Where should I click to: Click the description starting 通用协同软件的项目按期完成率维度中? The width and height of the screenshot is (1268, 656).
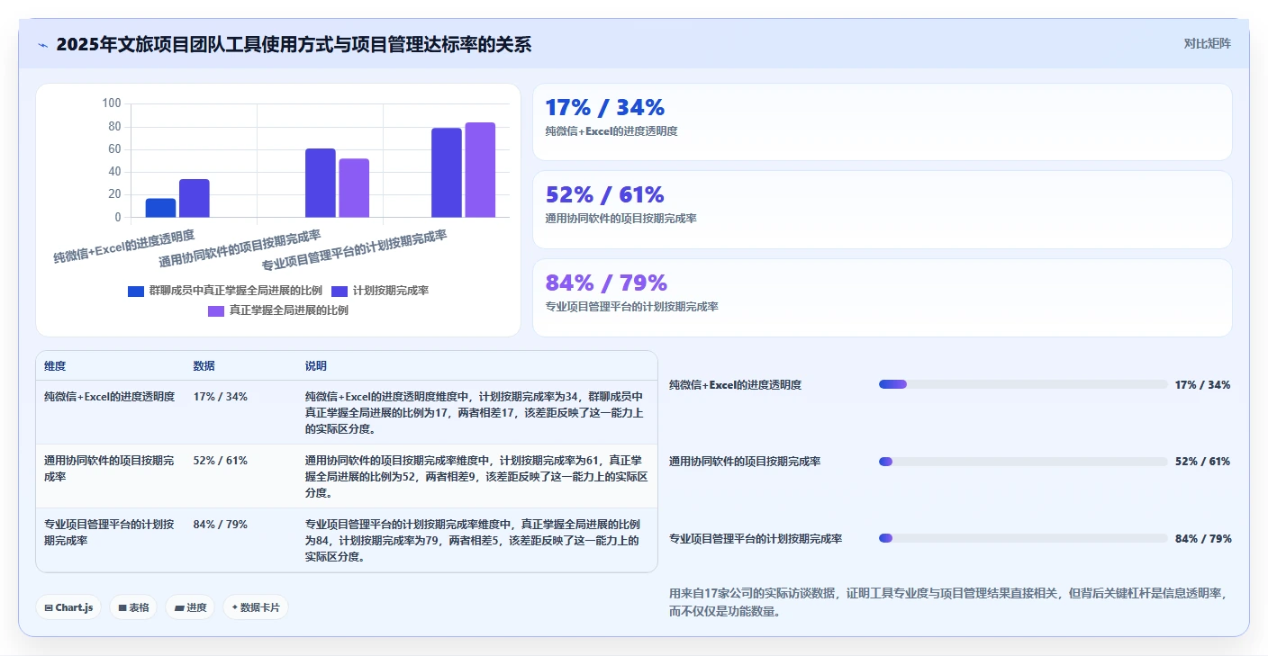(x=475, y=476)
